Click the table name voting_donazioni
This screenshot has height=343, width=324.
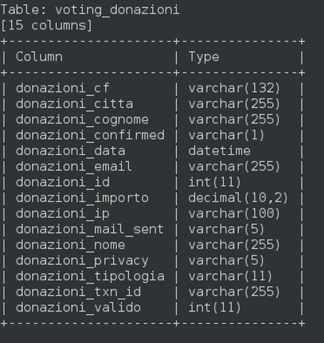point(117,10)
